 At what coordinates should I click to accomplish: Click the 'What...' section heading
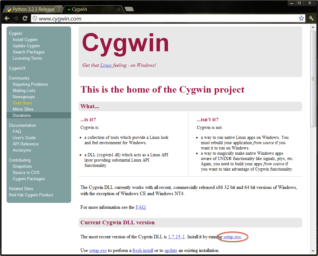[x=90, y=106]
